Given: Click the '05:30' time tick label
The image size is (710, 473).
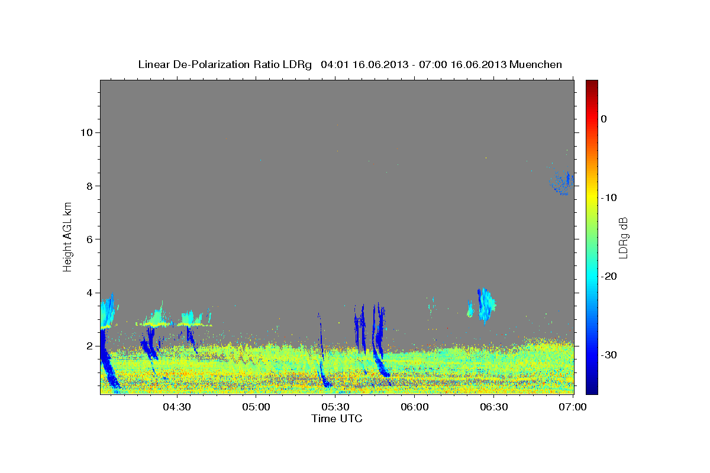Looking at the screenshot, I should coord(335,407).
